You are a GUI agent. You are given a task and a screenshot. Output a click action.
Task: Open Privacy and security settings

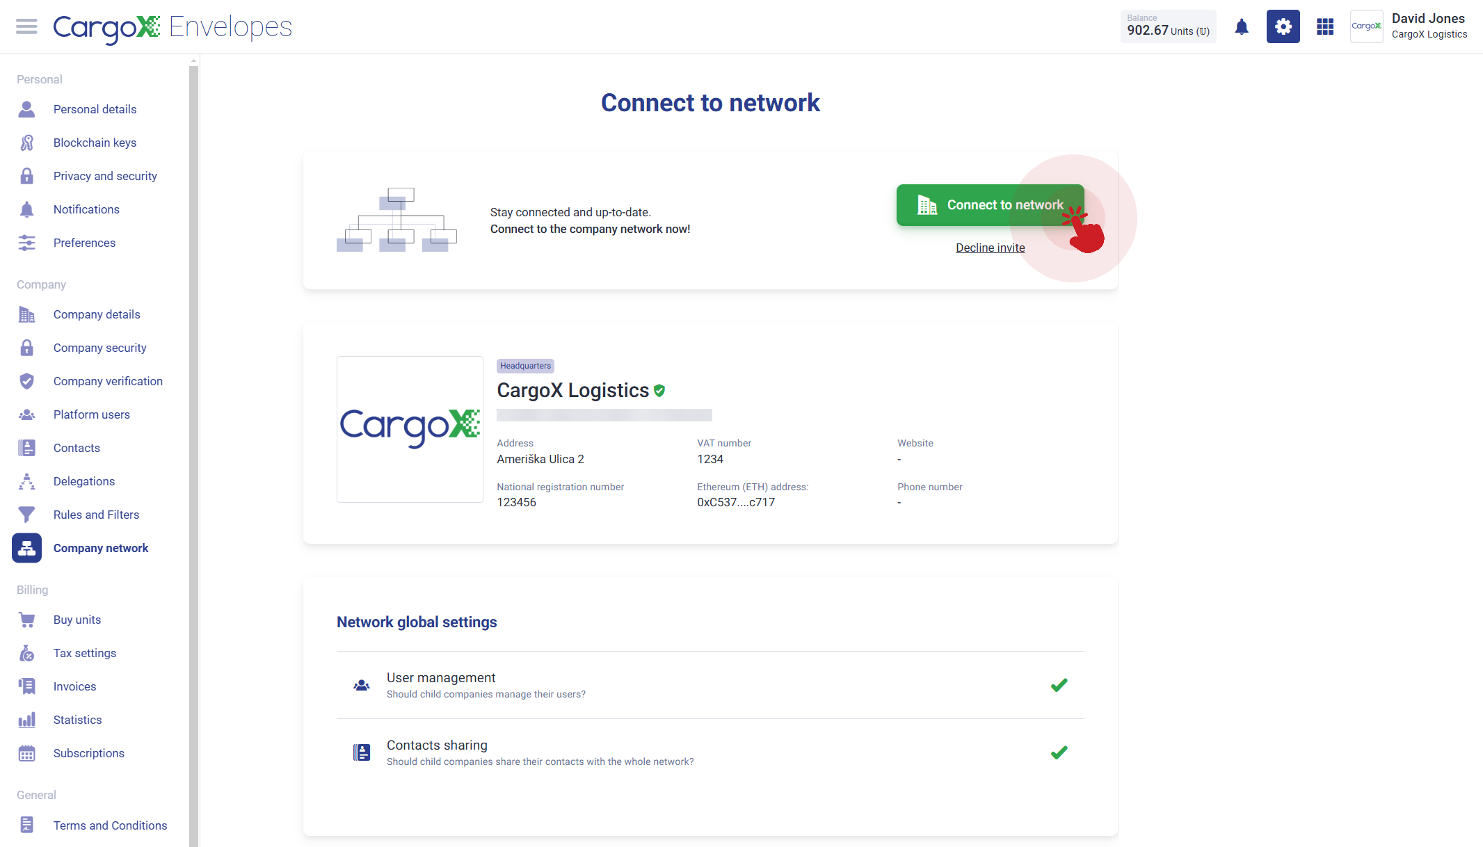pos(105,176)
